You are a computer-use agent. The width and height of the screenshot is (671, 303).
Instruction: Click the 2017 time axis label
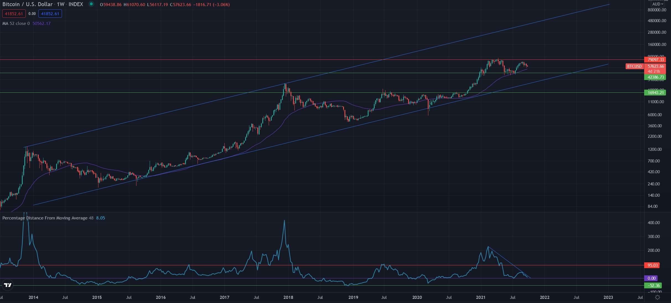(x=224, y=297)
